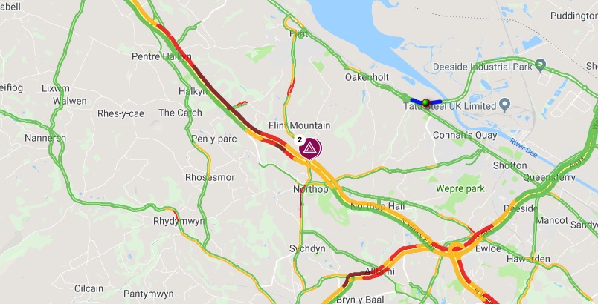Select the Pentre Halkyn place label
The height and width of the screenshot is (304, 598).
click(x=161, y=56)
